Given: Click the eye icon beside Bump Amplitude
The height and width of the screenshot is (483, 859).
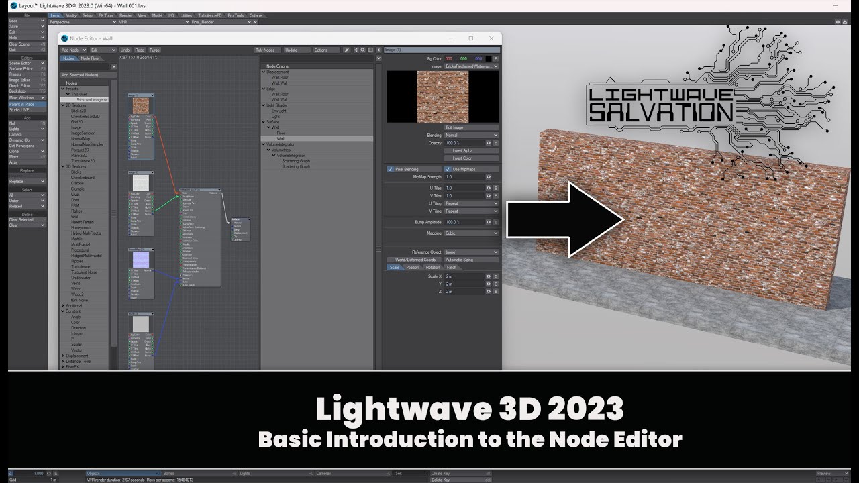Looking at the screenshot, I should (x=489, y=222).
